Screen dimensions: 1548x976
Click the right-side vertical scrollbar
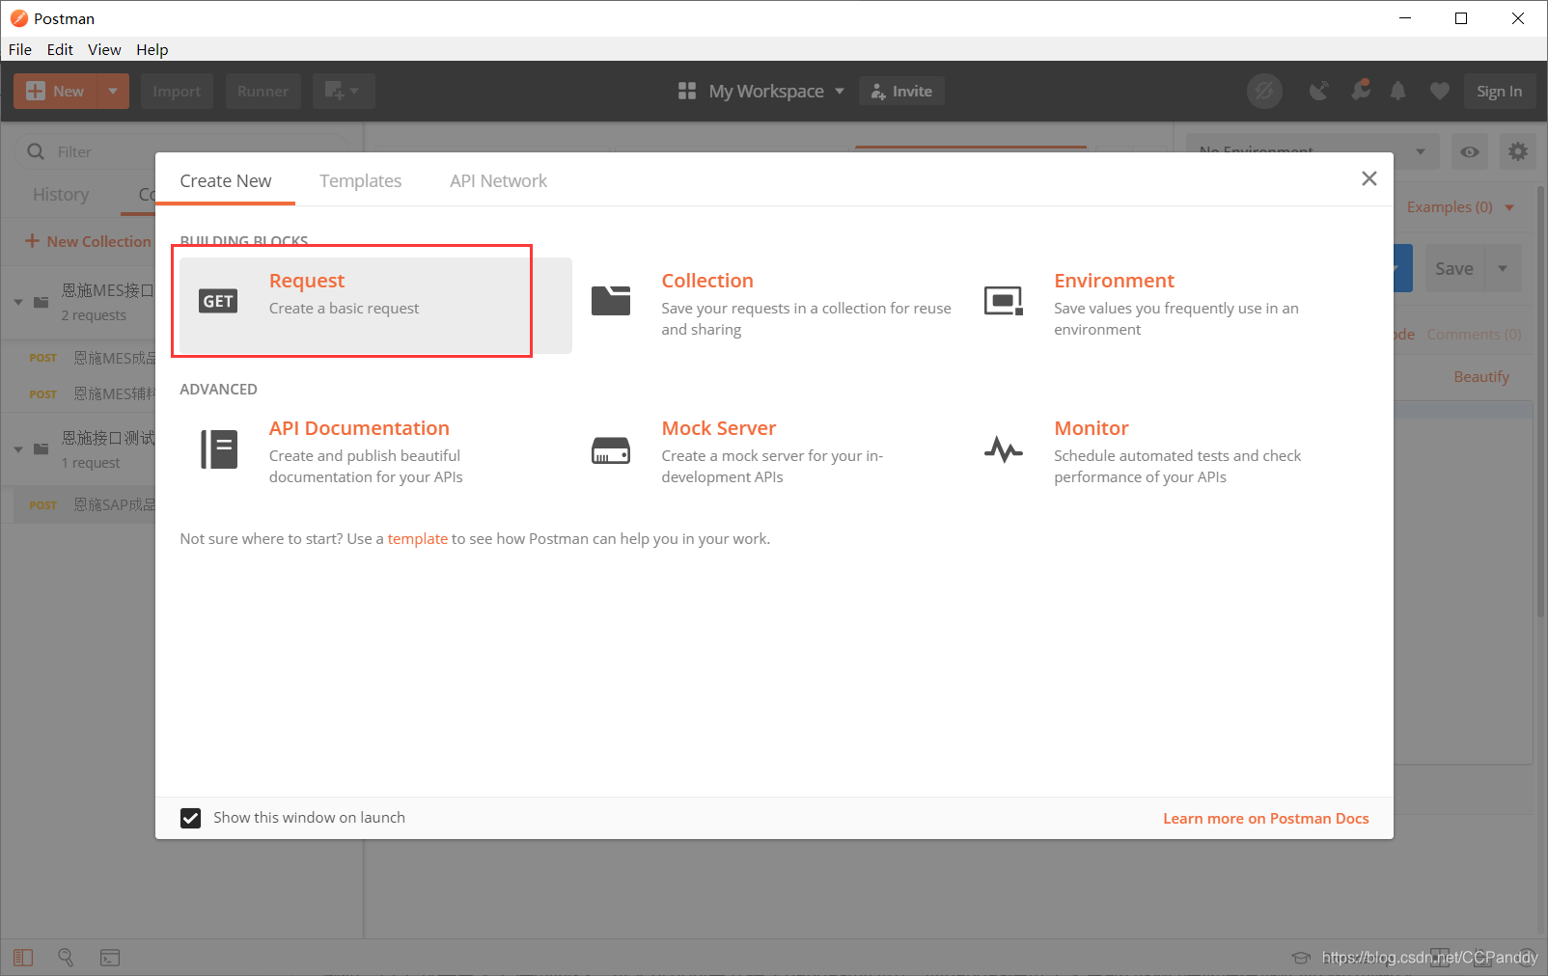tap(1540, 400)
